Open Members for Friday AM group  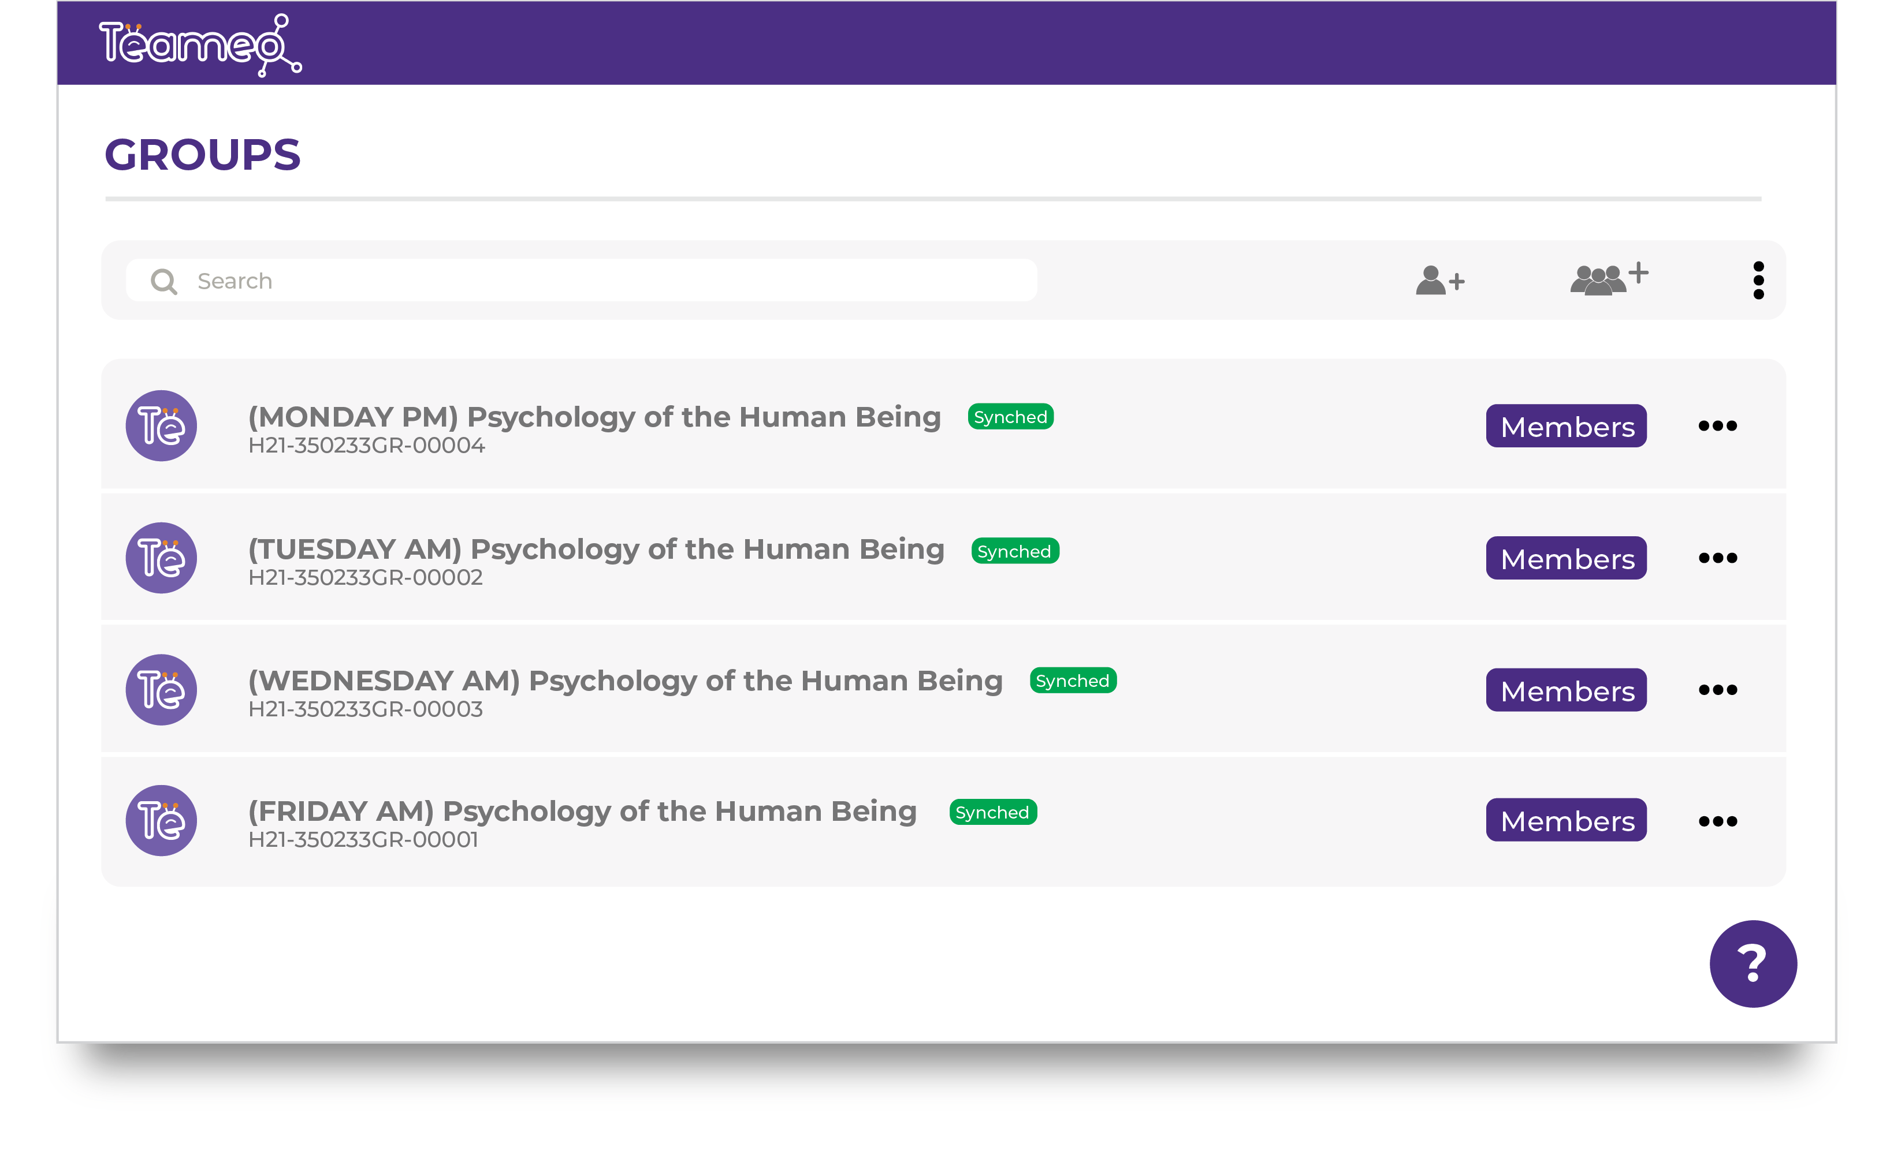pyautogui.click(x=1565, y=820)
